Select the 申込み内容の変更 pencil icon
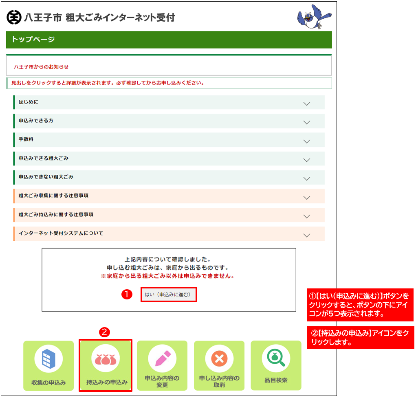 click(x=162, y=358)
